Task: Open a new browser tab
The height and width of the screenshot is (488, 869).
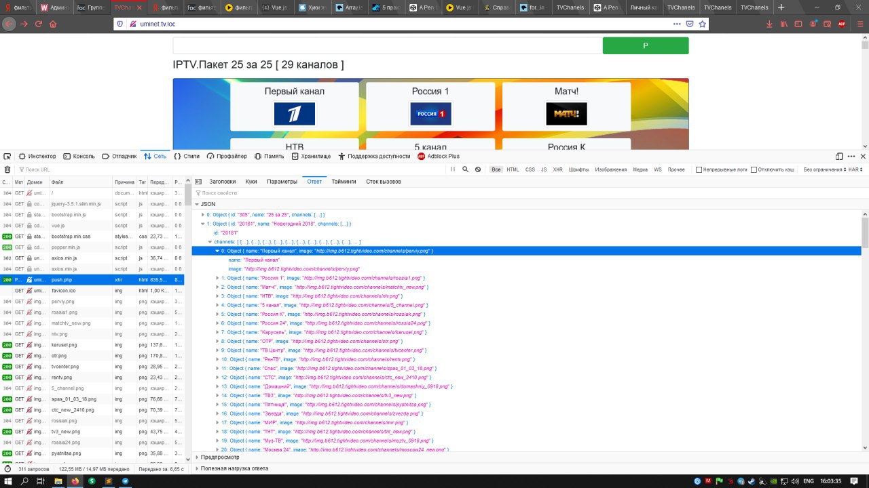Action: tap(781, 7)
